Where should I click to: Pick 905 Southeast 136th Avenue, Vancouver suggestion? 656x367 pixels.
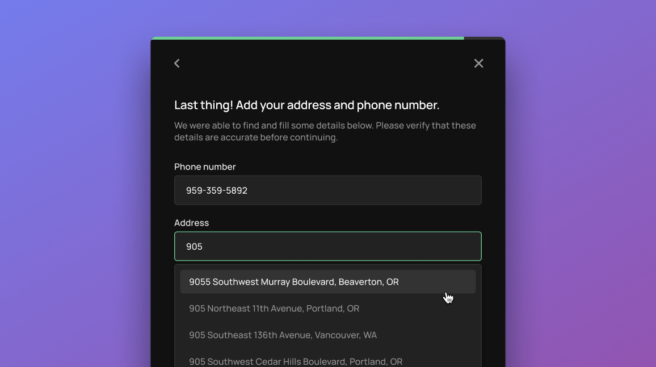pos(327,335)
